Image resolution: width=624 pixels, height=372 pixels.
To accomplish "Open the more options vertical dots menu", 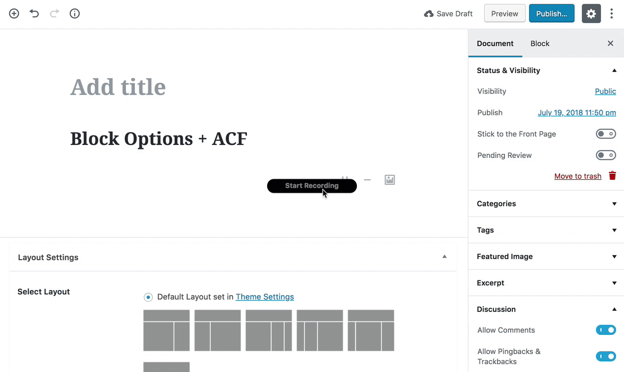I will (612, 13).
